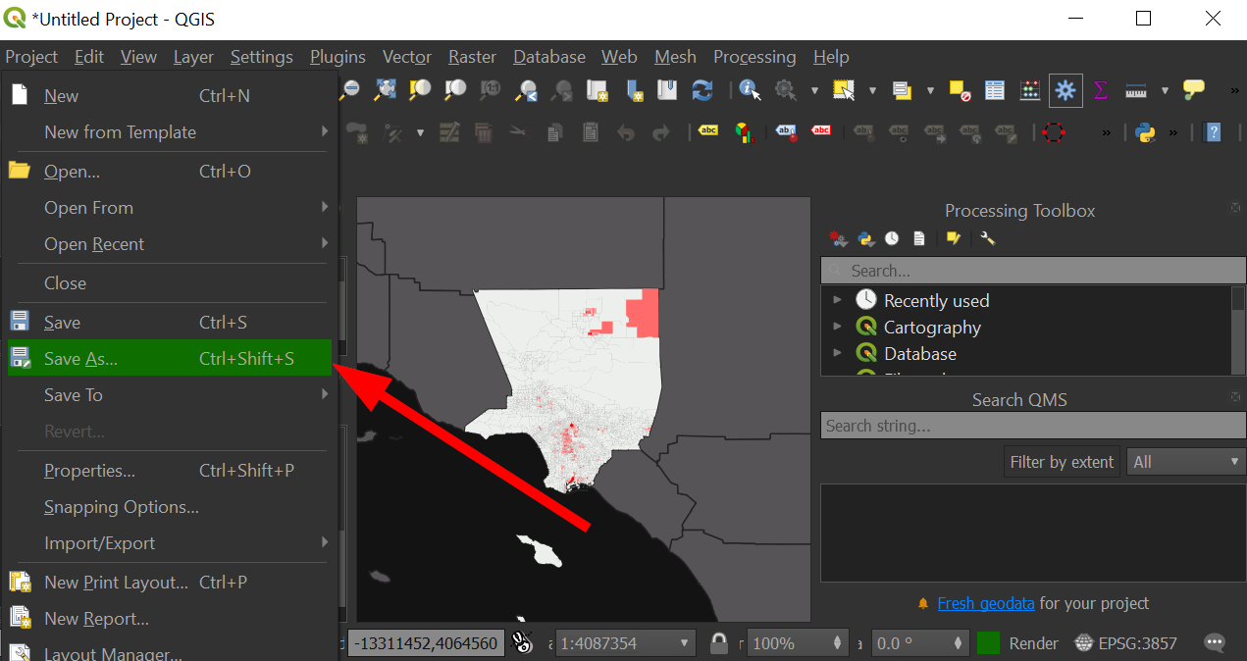This screenshot has width=1247, height=661.
Task: Click the Run Feature Action gear icon
Action: pyautogui.click(x=786, y=90)
